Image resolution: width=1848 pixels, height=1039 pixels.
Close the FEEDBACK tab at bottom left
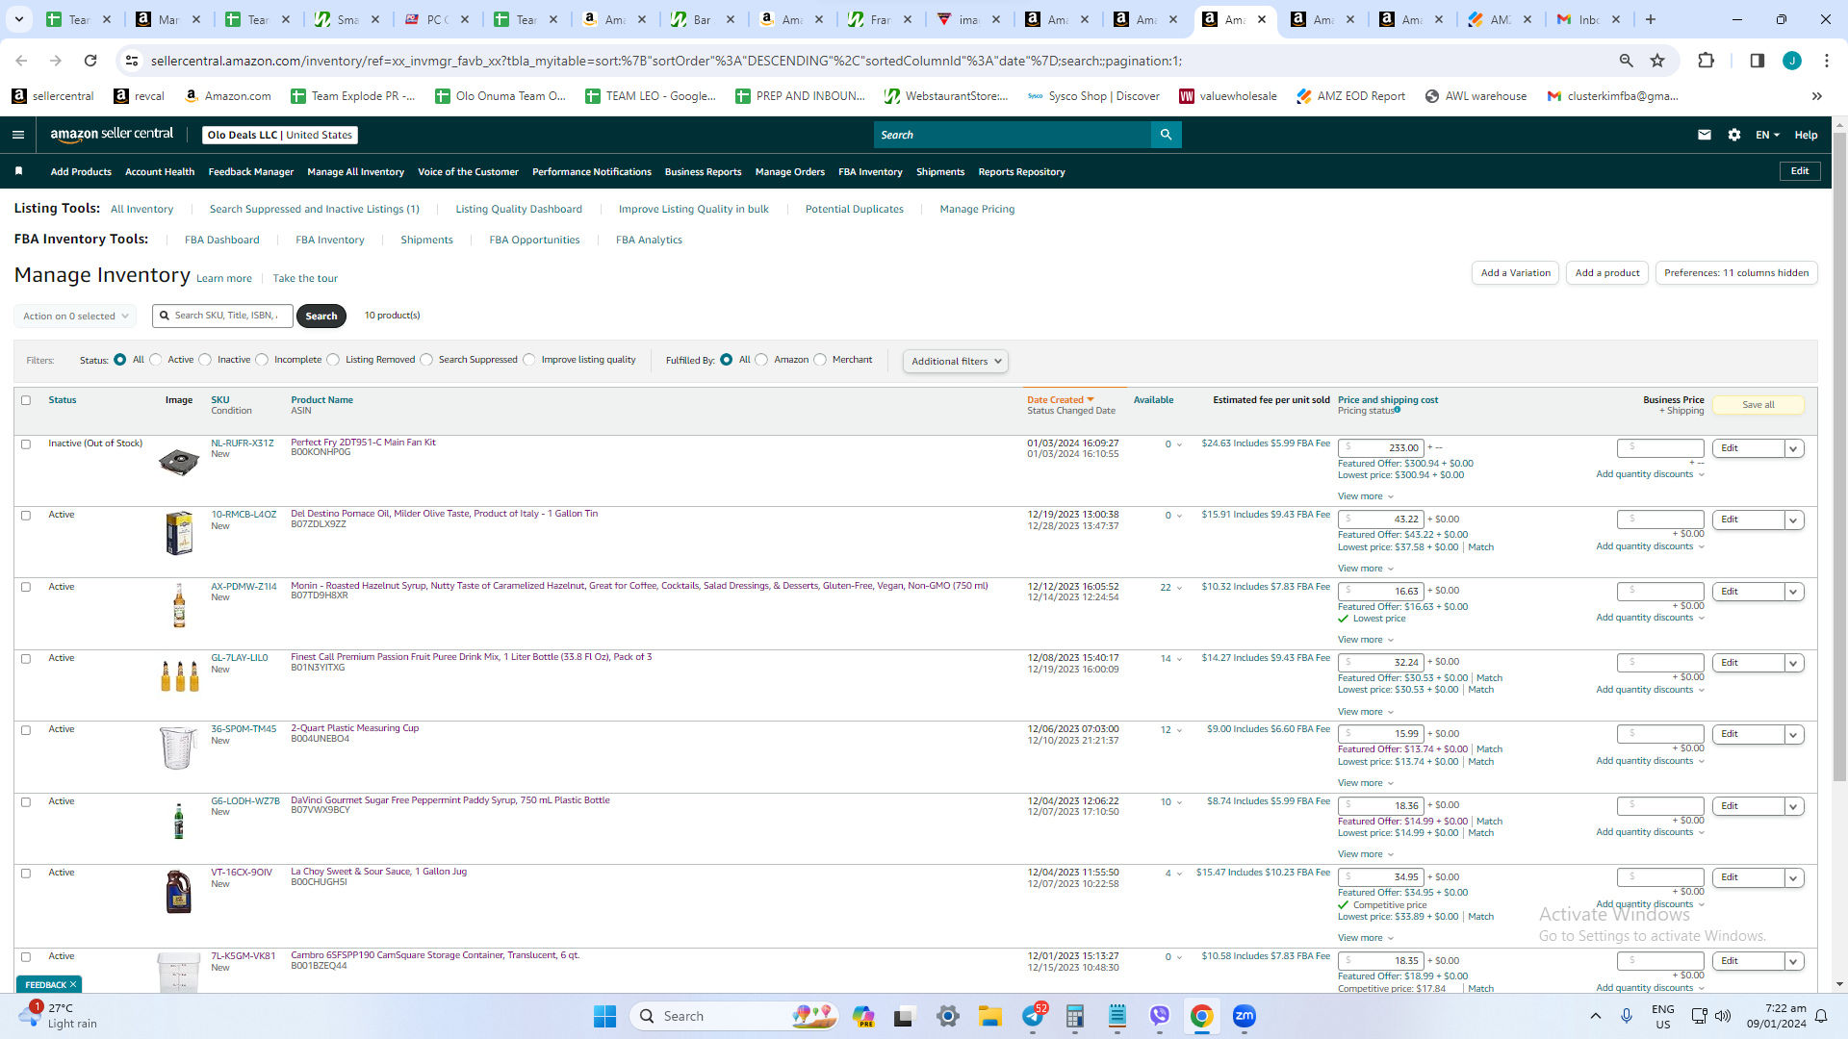[73, 985]
